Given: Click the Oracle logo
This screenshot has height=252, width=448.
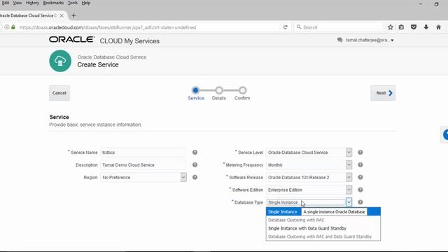Looking at the screenshot, I should pyautogui.click(x=71, y=39).
